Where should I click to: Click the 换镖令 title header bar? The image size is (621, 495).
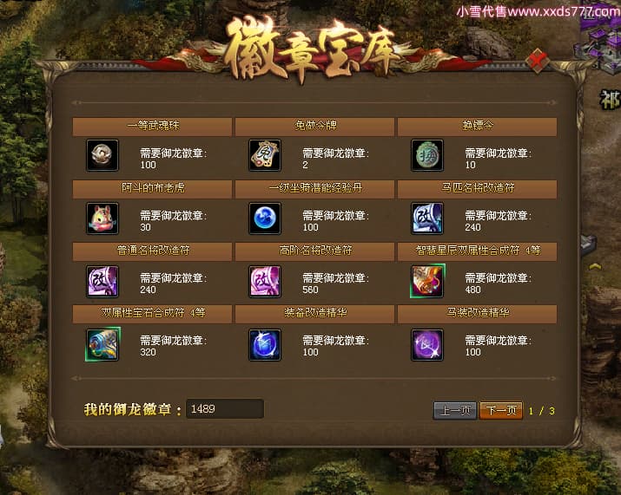point(477,126)
